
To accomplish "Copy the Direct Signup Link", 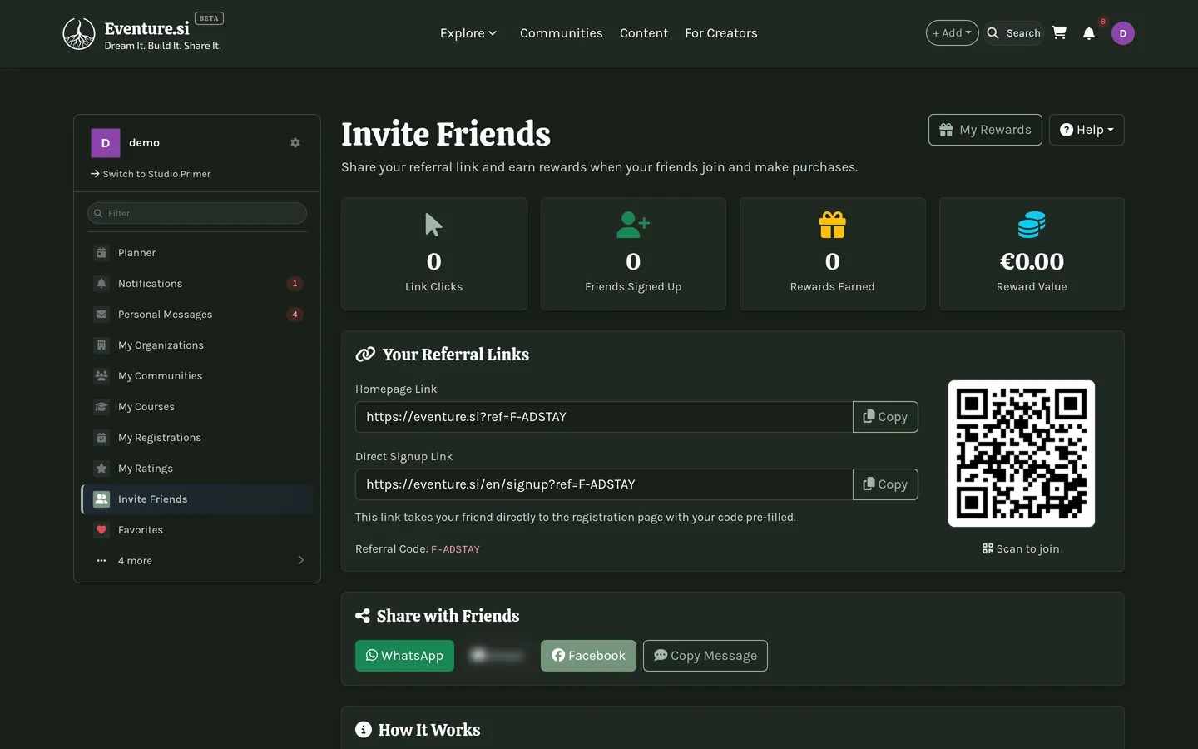I will coord(885,484).
